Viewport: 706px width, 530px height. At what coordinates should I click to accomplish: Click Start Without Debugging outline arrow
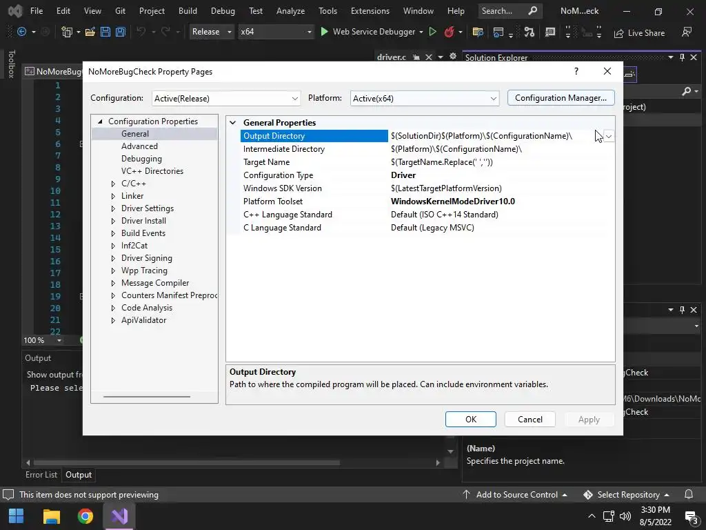click(433, 32)
